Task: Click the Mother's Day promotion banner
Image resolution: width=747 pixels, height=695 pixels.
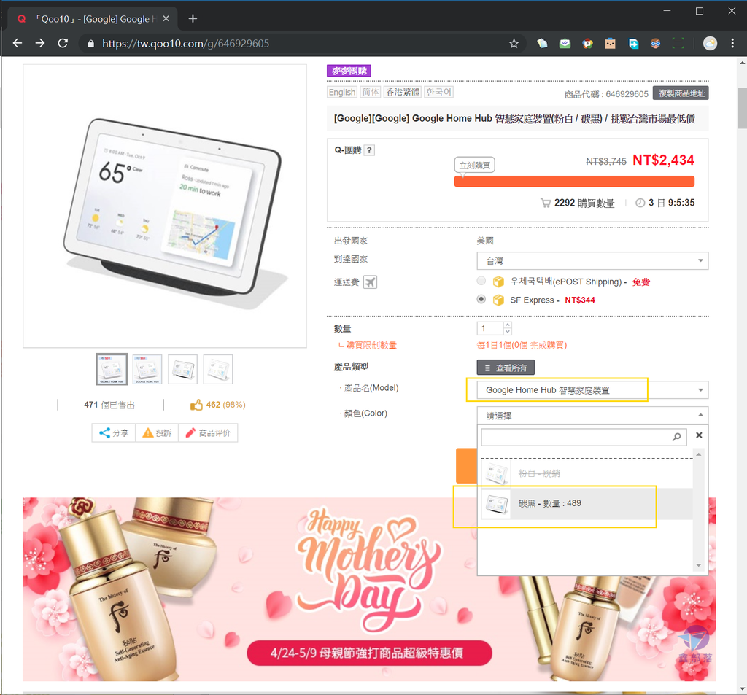Action: 369,589
